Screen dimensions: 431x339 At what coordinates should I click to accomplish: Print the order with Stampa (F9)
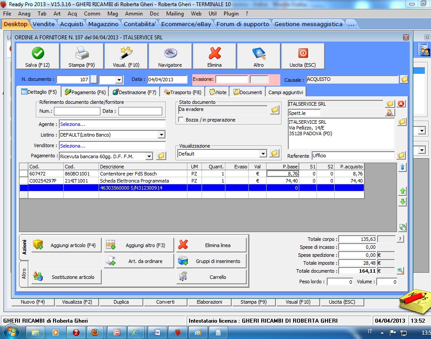click(x=82, y=57)
